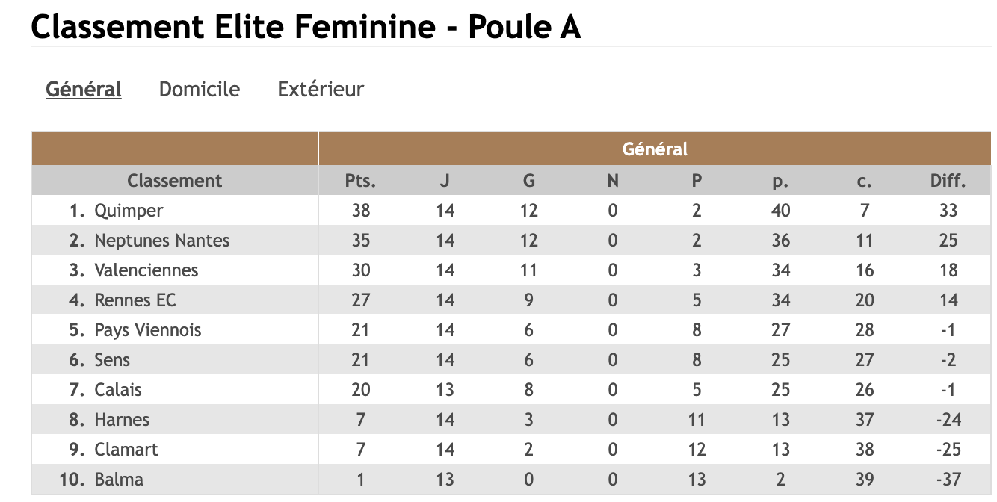The height and width of the screenshot is (502, 997).
Task: Click the Pts. column header
Action: point(360,181)
